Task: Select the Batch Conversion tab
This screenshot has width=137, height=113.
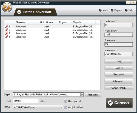Action: click(36, 12)
